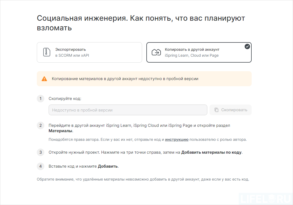
Task: Select the Экспортировать в SCORM или xAPI option
Action: pos(89,52)
